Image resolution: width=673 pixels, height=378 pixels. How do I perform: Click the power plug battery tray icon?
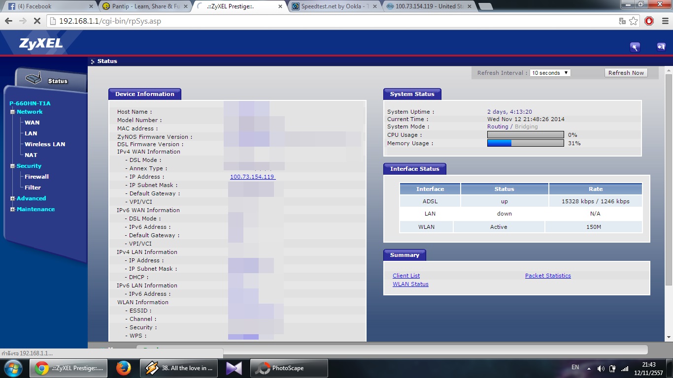(612, 368)
